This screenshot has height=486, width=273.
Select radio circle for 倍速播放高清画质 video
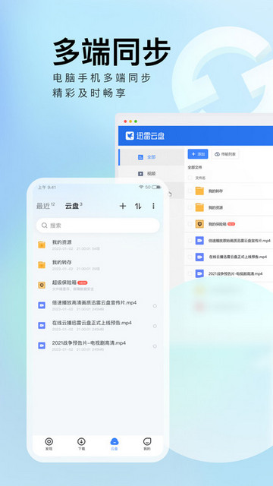tap(155, 306)
